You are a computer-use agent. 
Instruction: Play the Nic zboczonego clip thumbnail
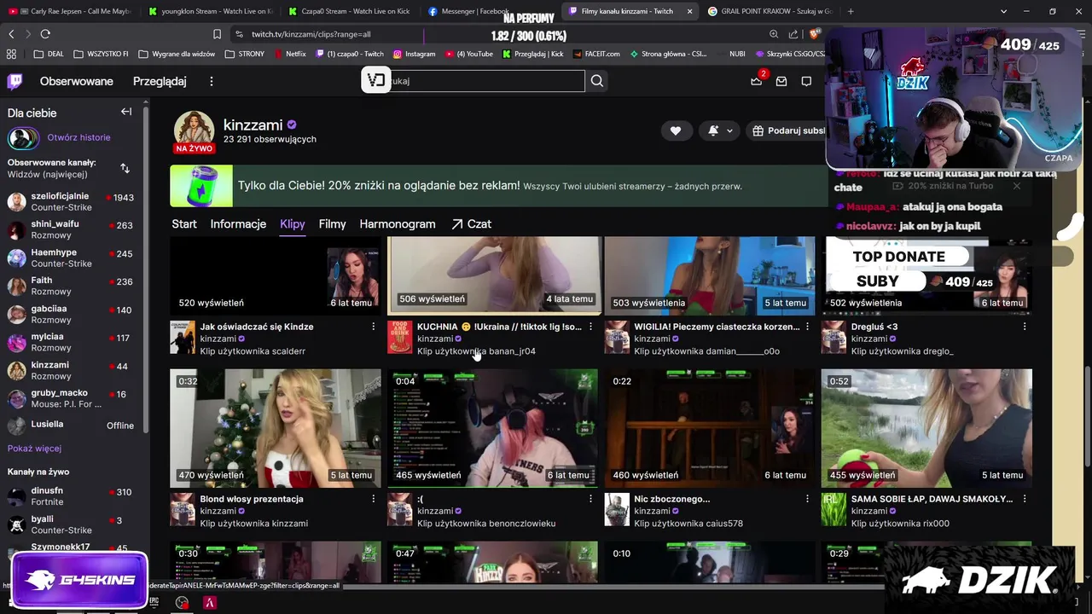point(710,428)
